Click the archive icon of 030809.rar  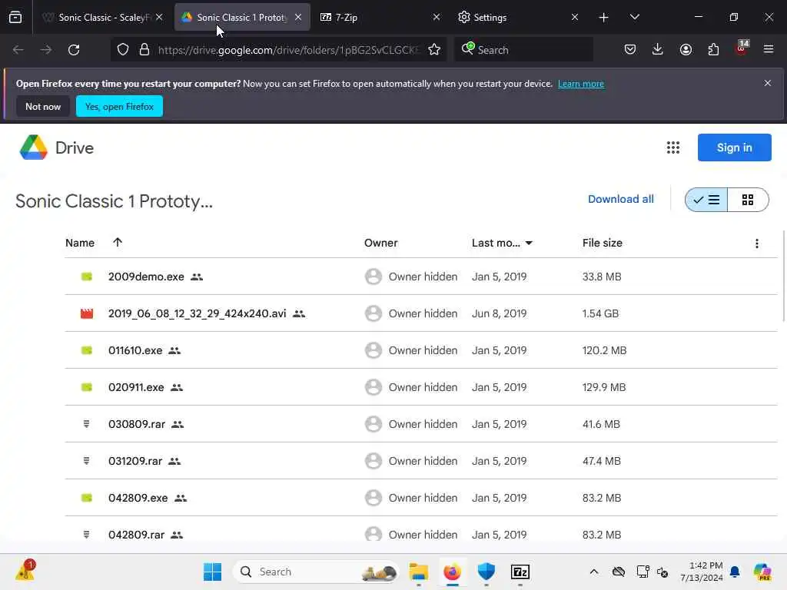tap(86, 424)
